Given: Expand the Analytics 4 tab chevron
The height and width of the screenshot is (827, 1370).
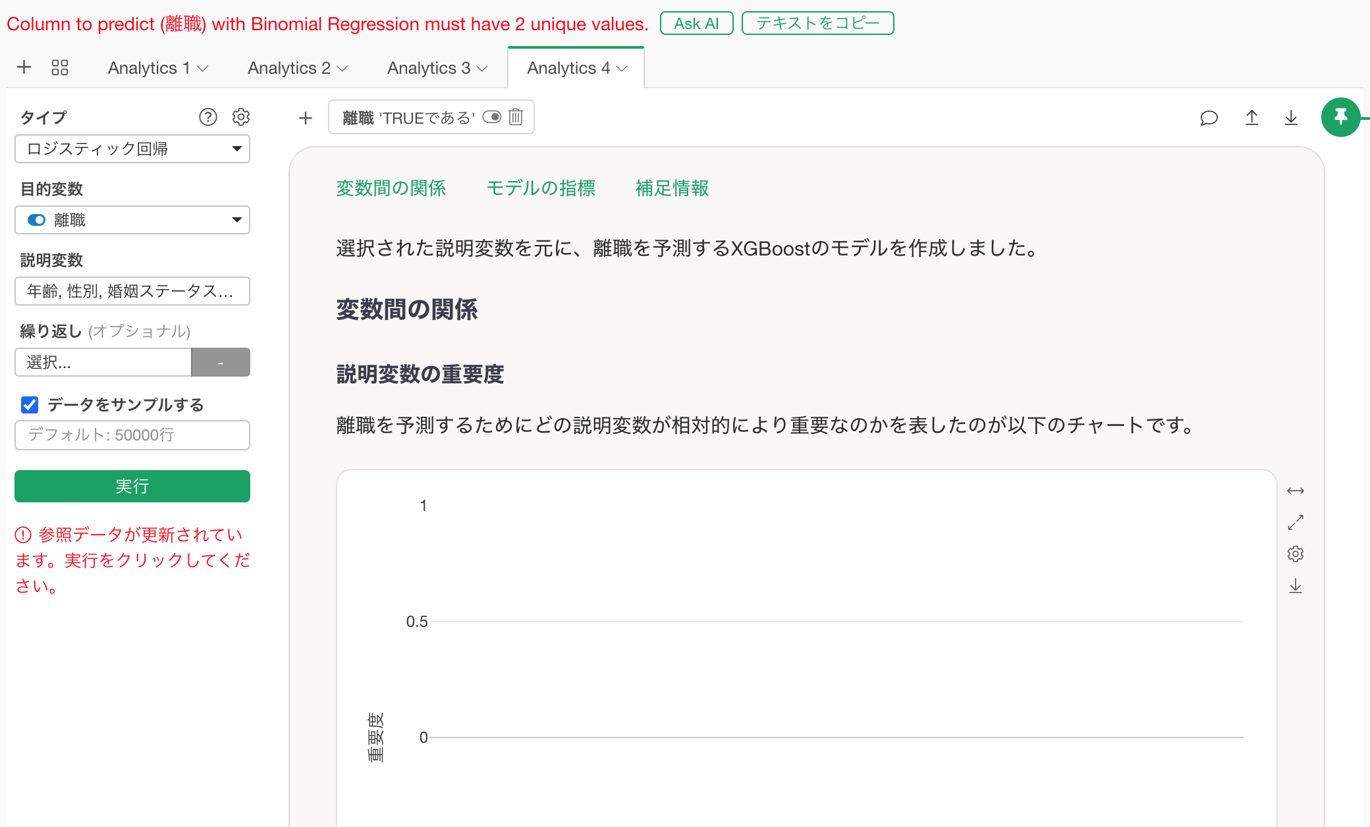Looking at the screenshot, I should [622, 68].
